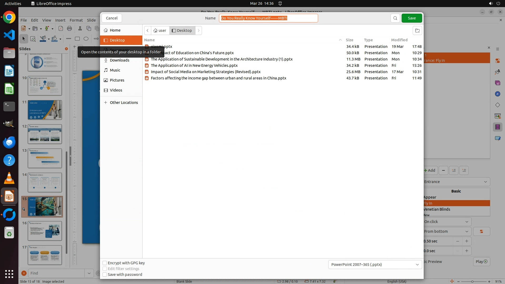The height and width of the screenshot is (284, 505).
Task: Open the PowerPoint 2007–365 file type dropdown
Action: tap(375, 265)
